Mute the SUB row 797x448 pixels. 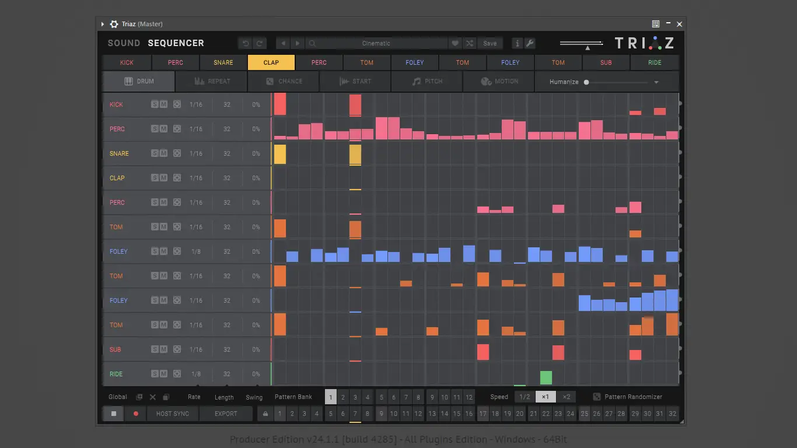(164, 349)
